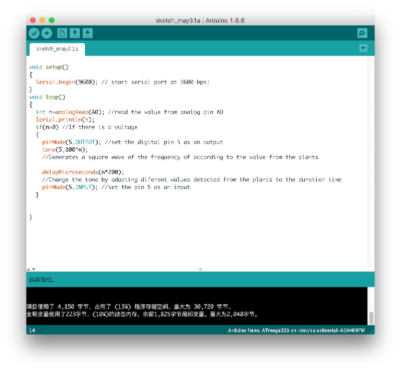
Task: Click the console output scrollbar
Action: click(371, 317)
